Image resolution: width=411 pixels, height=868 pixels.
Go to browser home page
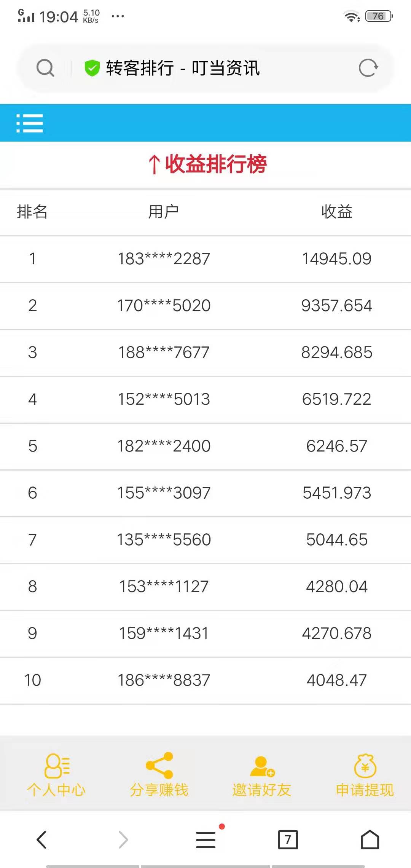click(x=370, y=839)
